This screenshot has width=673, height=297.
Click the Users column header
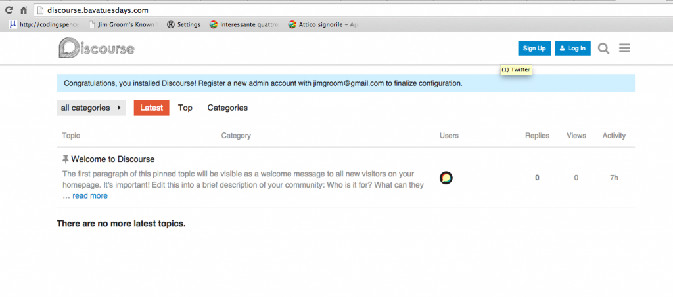tap(449, 136)
